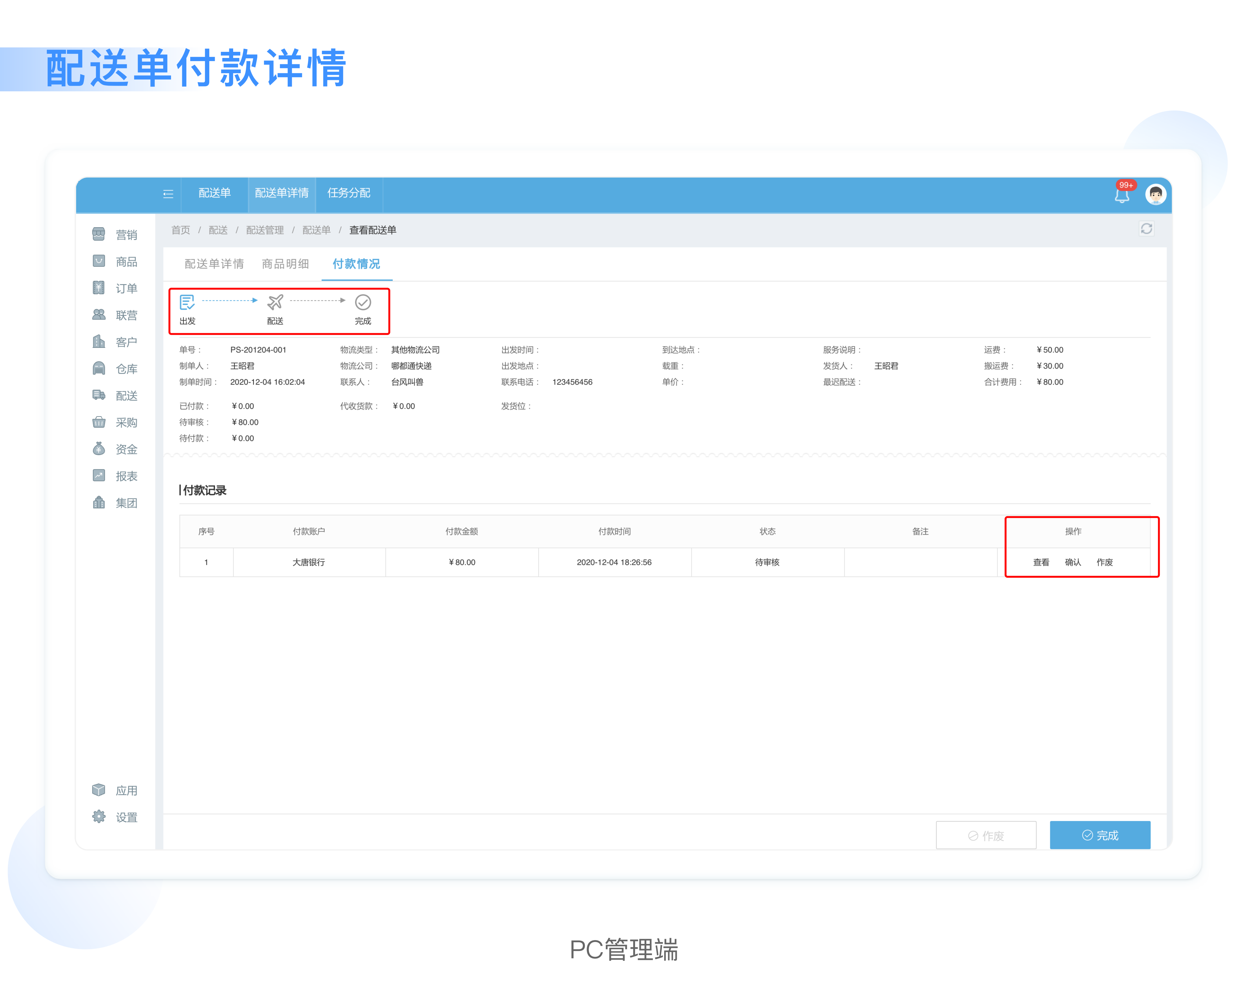The width and height of the screenshot is (1247, 984).
Task: Click the 完成 checkmark step icon
Action: click(x=362, y=302)
